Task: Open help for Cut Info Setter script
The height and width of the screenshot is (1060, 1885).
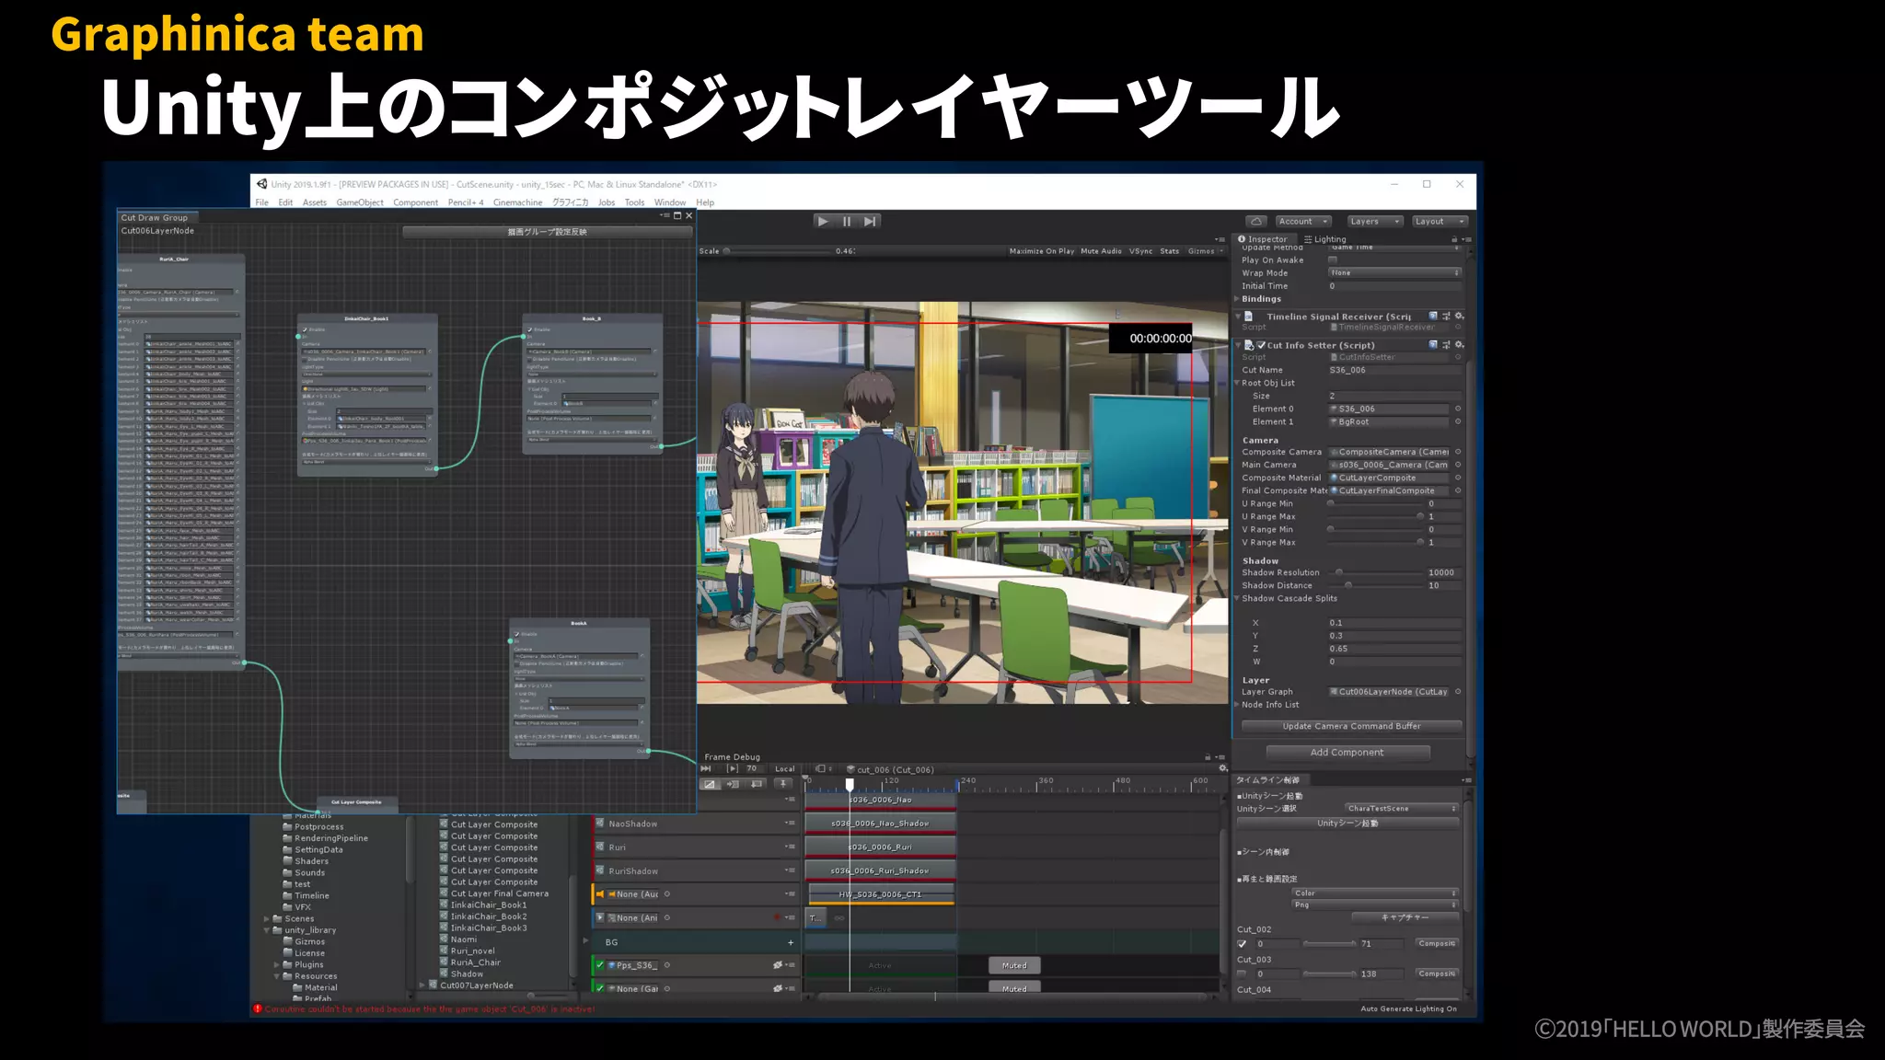Action: pos(1433,345)
